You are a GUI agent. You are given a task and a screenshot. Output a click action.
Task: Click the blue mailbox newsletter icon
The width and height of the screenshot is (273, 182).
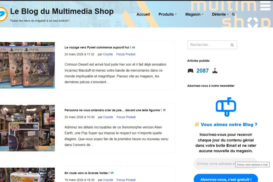[226, 107]
